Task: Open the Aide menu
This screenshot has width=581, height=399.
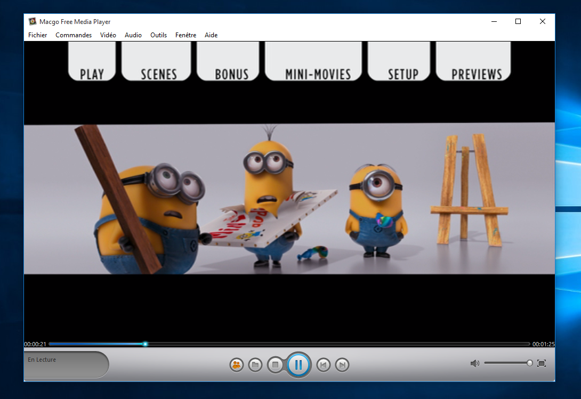Action: (x=211, y=35)
